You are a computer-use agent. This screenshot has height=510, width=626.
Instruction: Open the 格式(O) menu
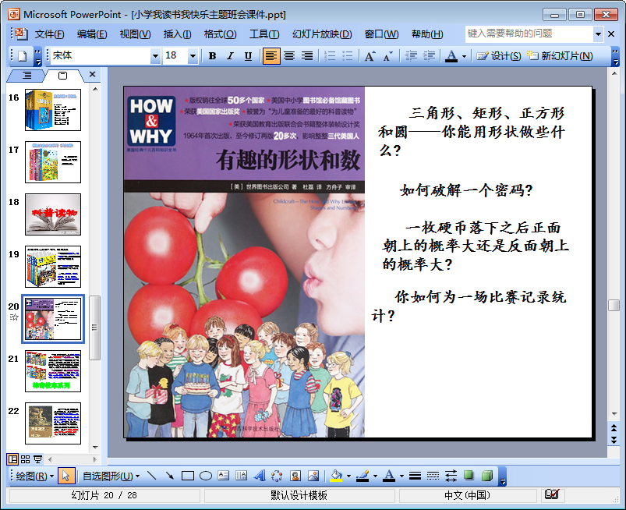point(221,34)
